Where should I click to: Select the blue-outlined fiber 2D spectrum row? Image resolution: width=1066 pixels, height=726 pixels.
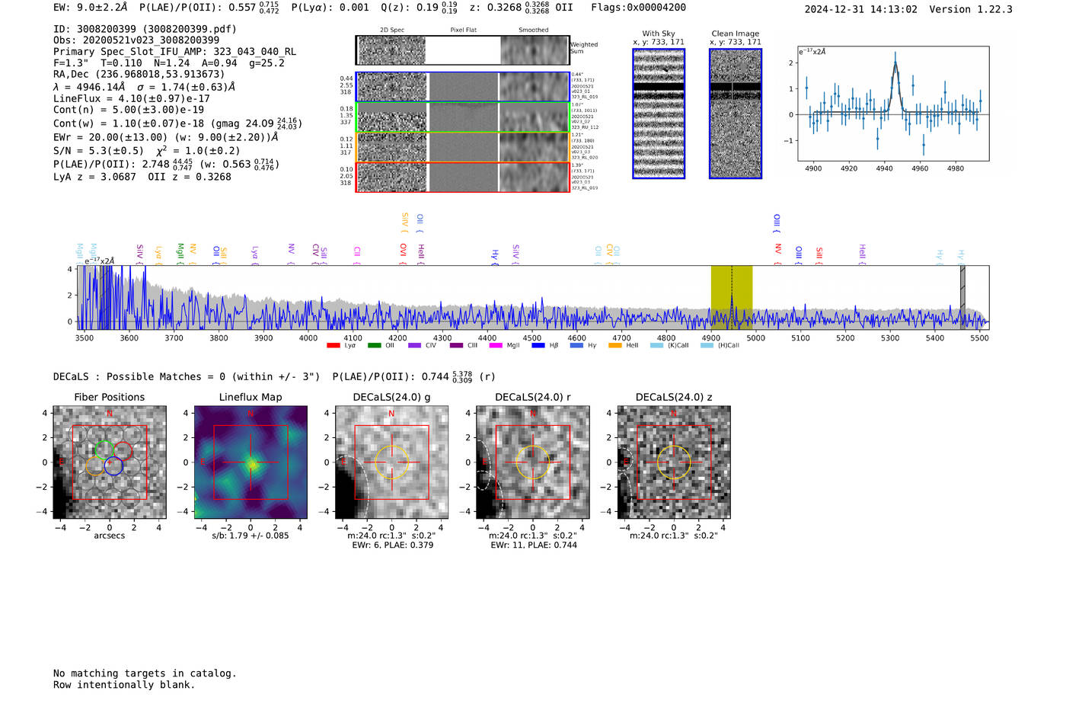(462, 87)
